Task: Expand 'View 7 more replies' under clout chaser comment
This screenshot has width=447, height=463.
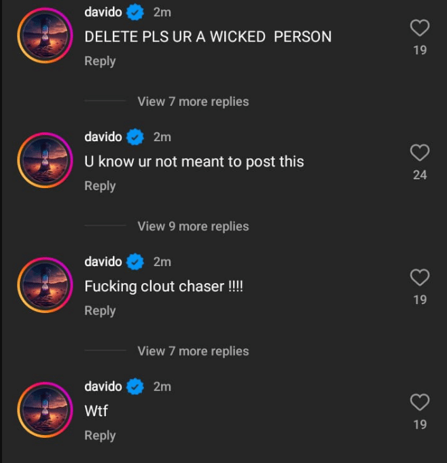Action: coord(193,352)
